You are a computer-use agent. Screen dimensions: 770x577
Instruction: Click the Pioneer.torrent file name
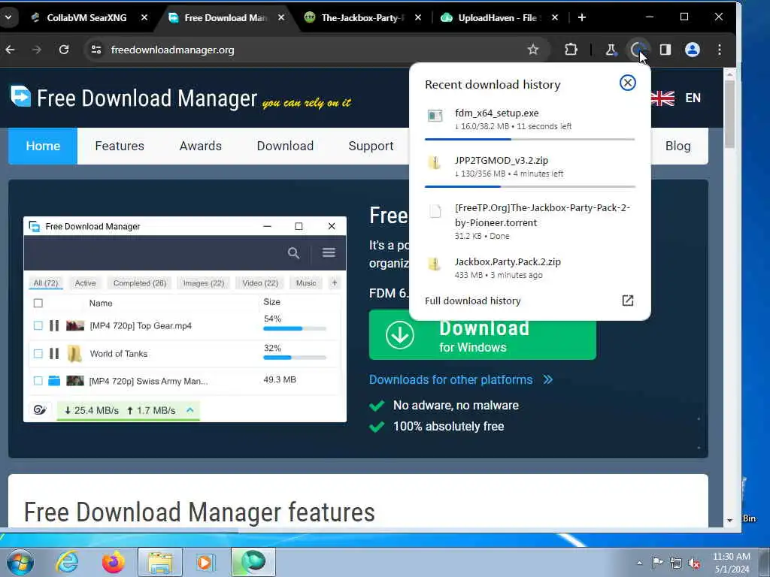click(x=542, y=215)
